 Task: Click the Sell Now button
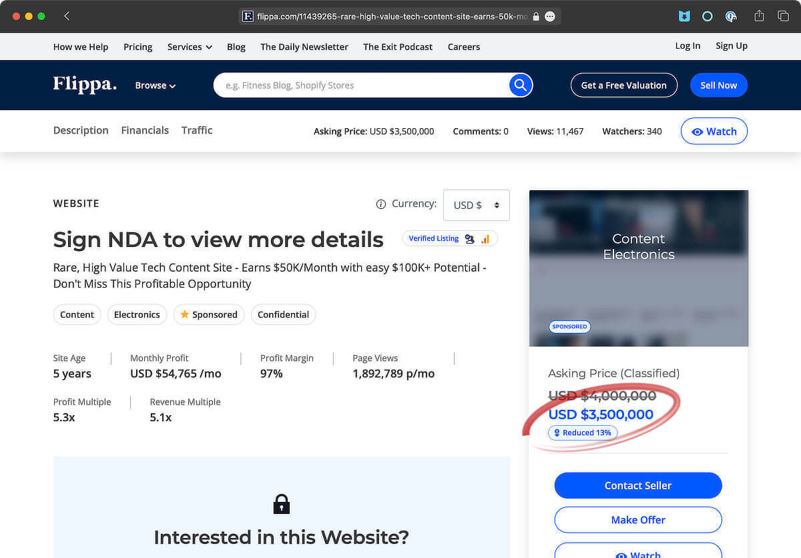click(x=718, y=85)
